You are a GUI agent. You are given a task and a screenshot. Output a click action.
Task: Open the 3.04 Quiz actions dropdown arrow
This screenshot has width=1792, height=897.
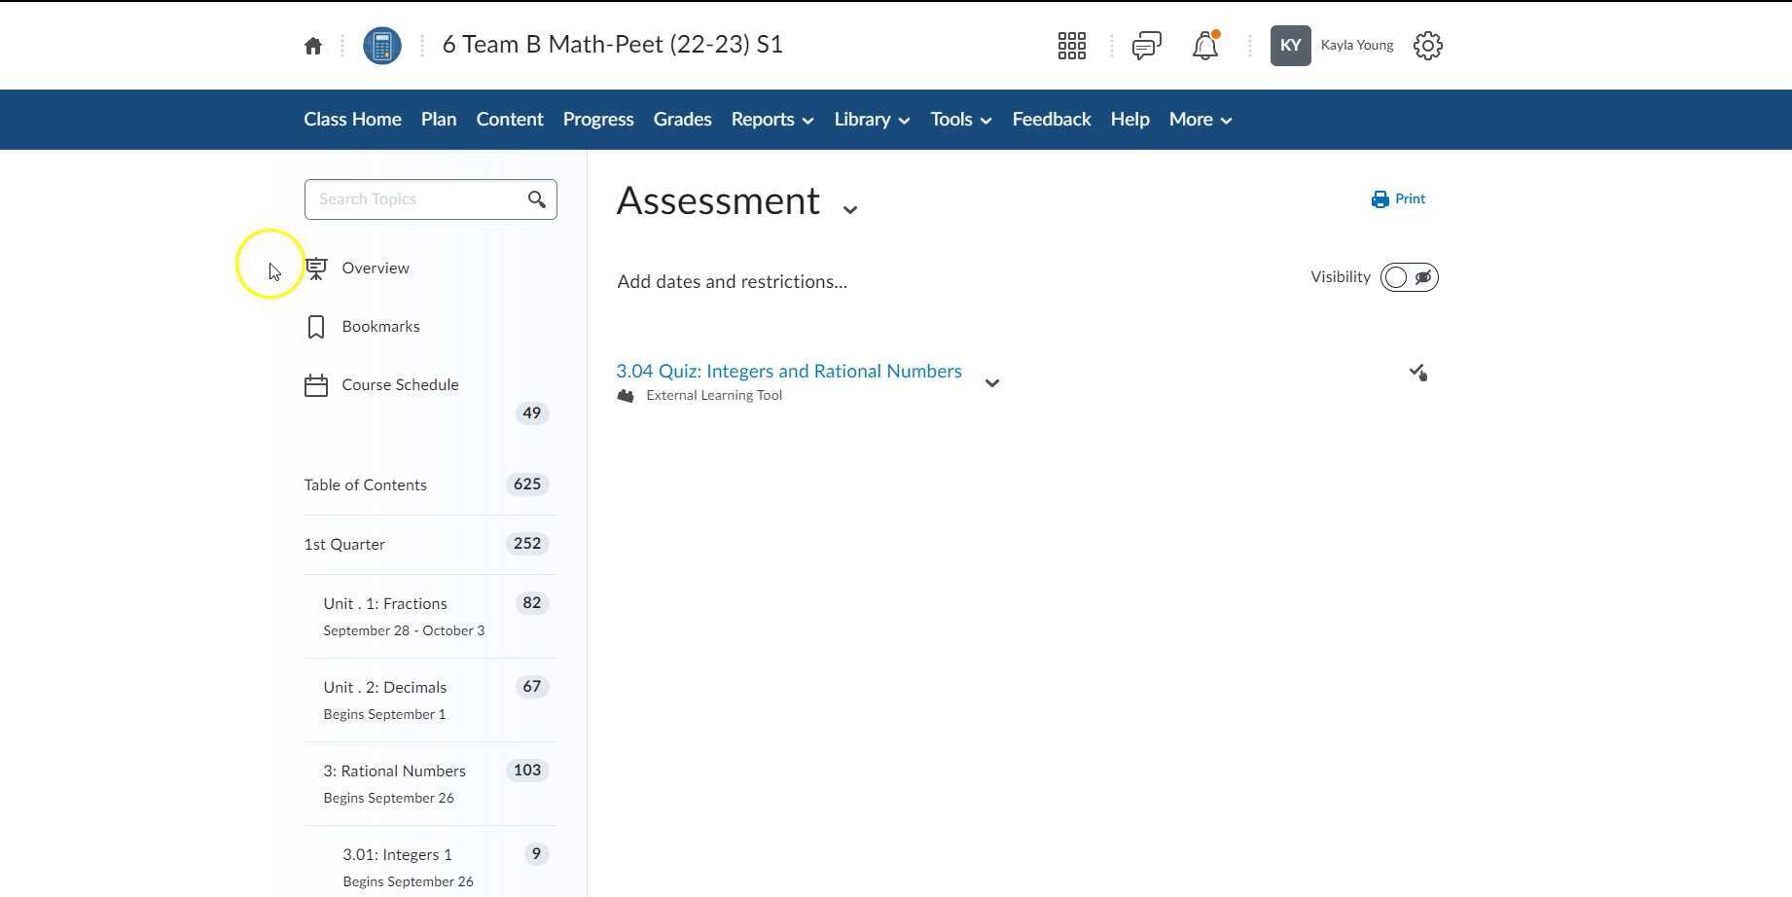992,382
